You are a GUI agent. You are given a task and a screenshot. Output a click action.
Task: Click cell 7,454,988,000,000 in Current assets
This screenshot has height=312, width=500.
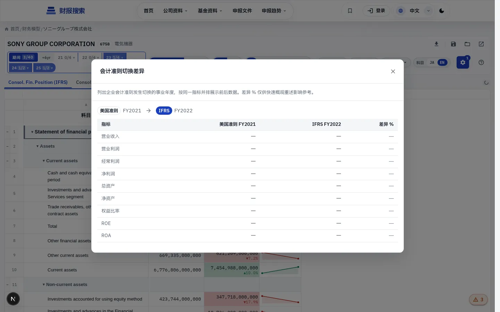pos(232,270)
